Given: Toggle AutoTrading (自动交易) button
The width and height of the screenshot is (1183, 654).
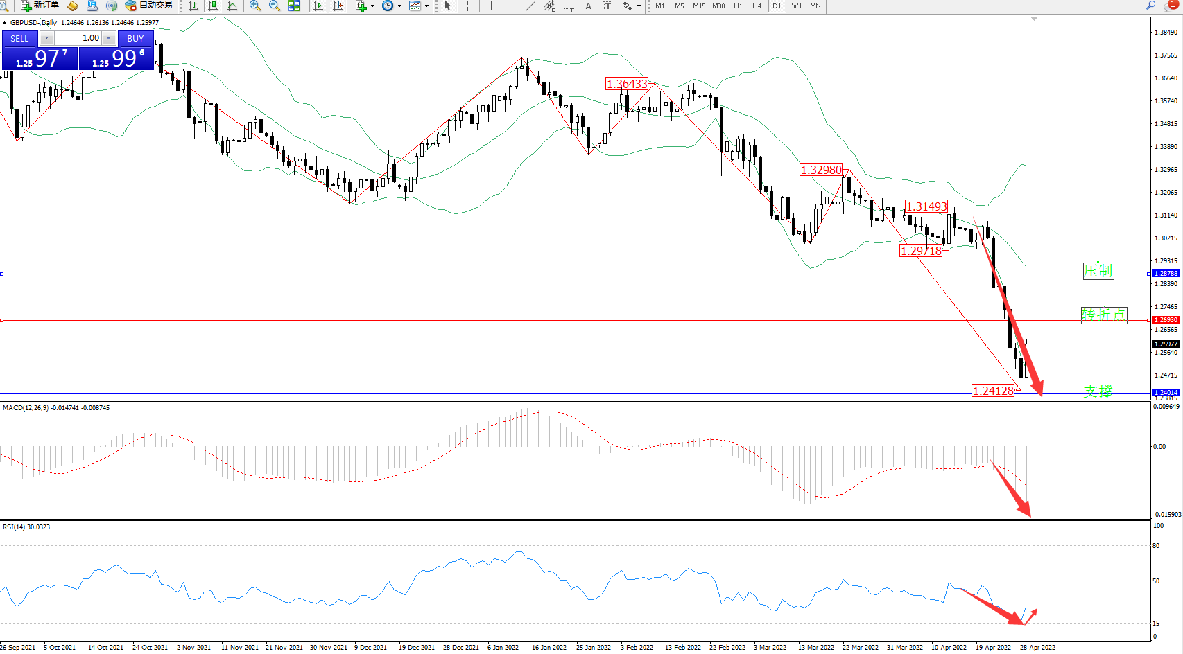Looking at the screenshot, I should tap(148, 6).
